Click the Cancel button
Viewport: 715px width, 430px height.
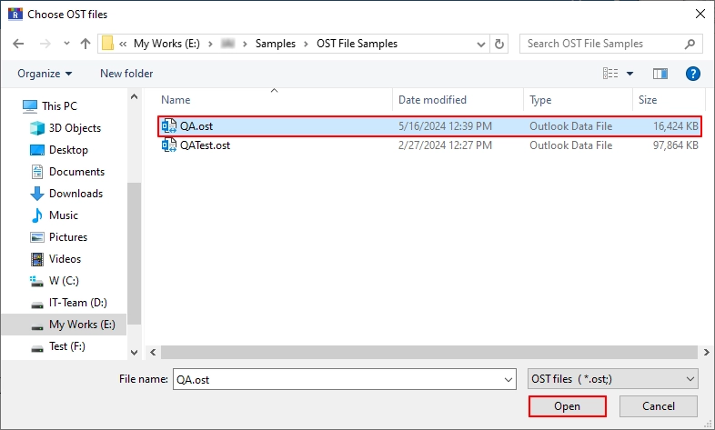coord(658,406)
